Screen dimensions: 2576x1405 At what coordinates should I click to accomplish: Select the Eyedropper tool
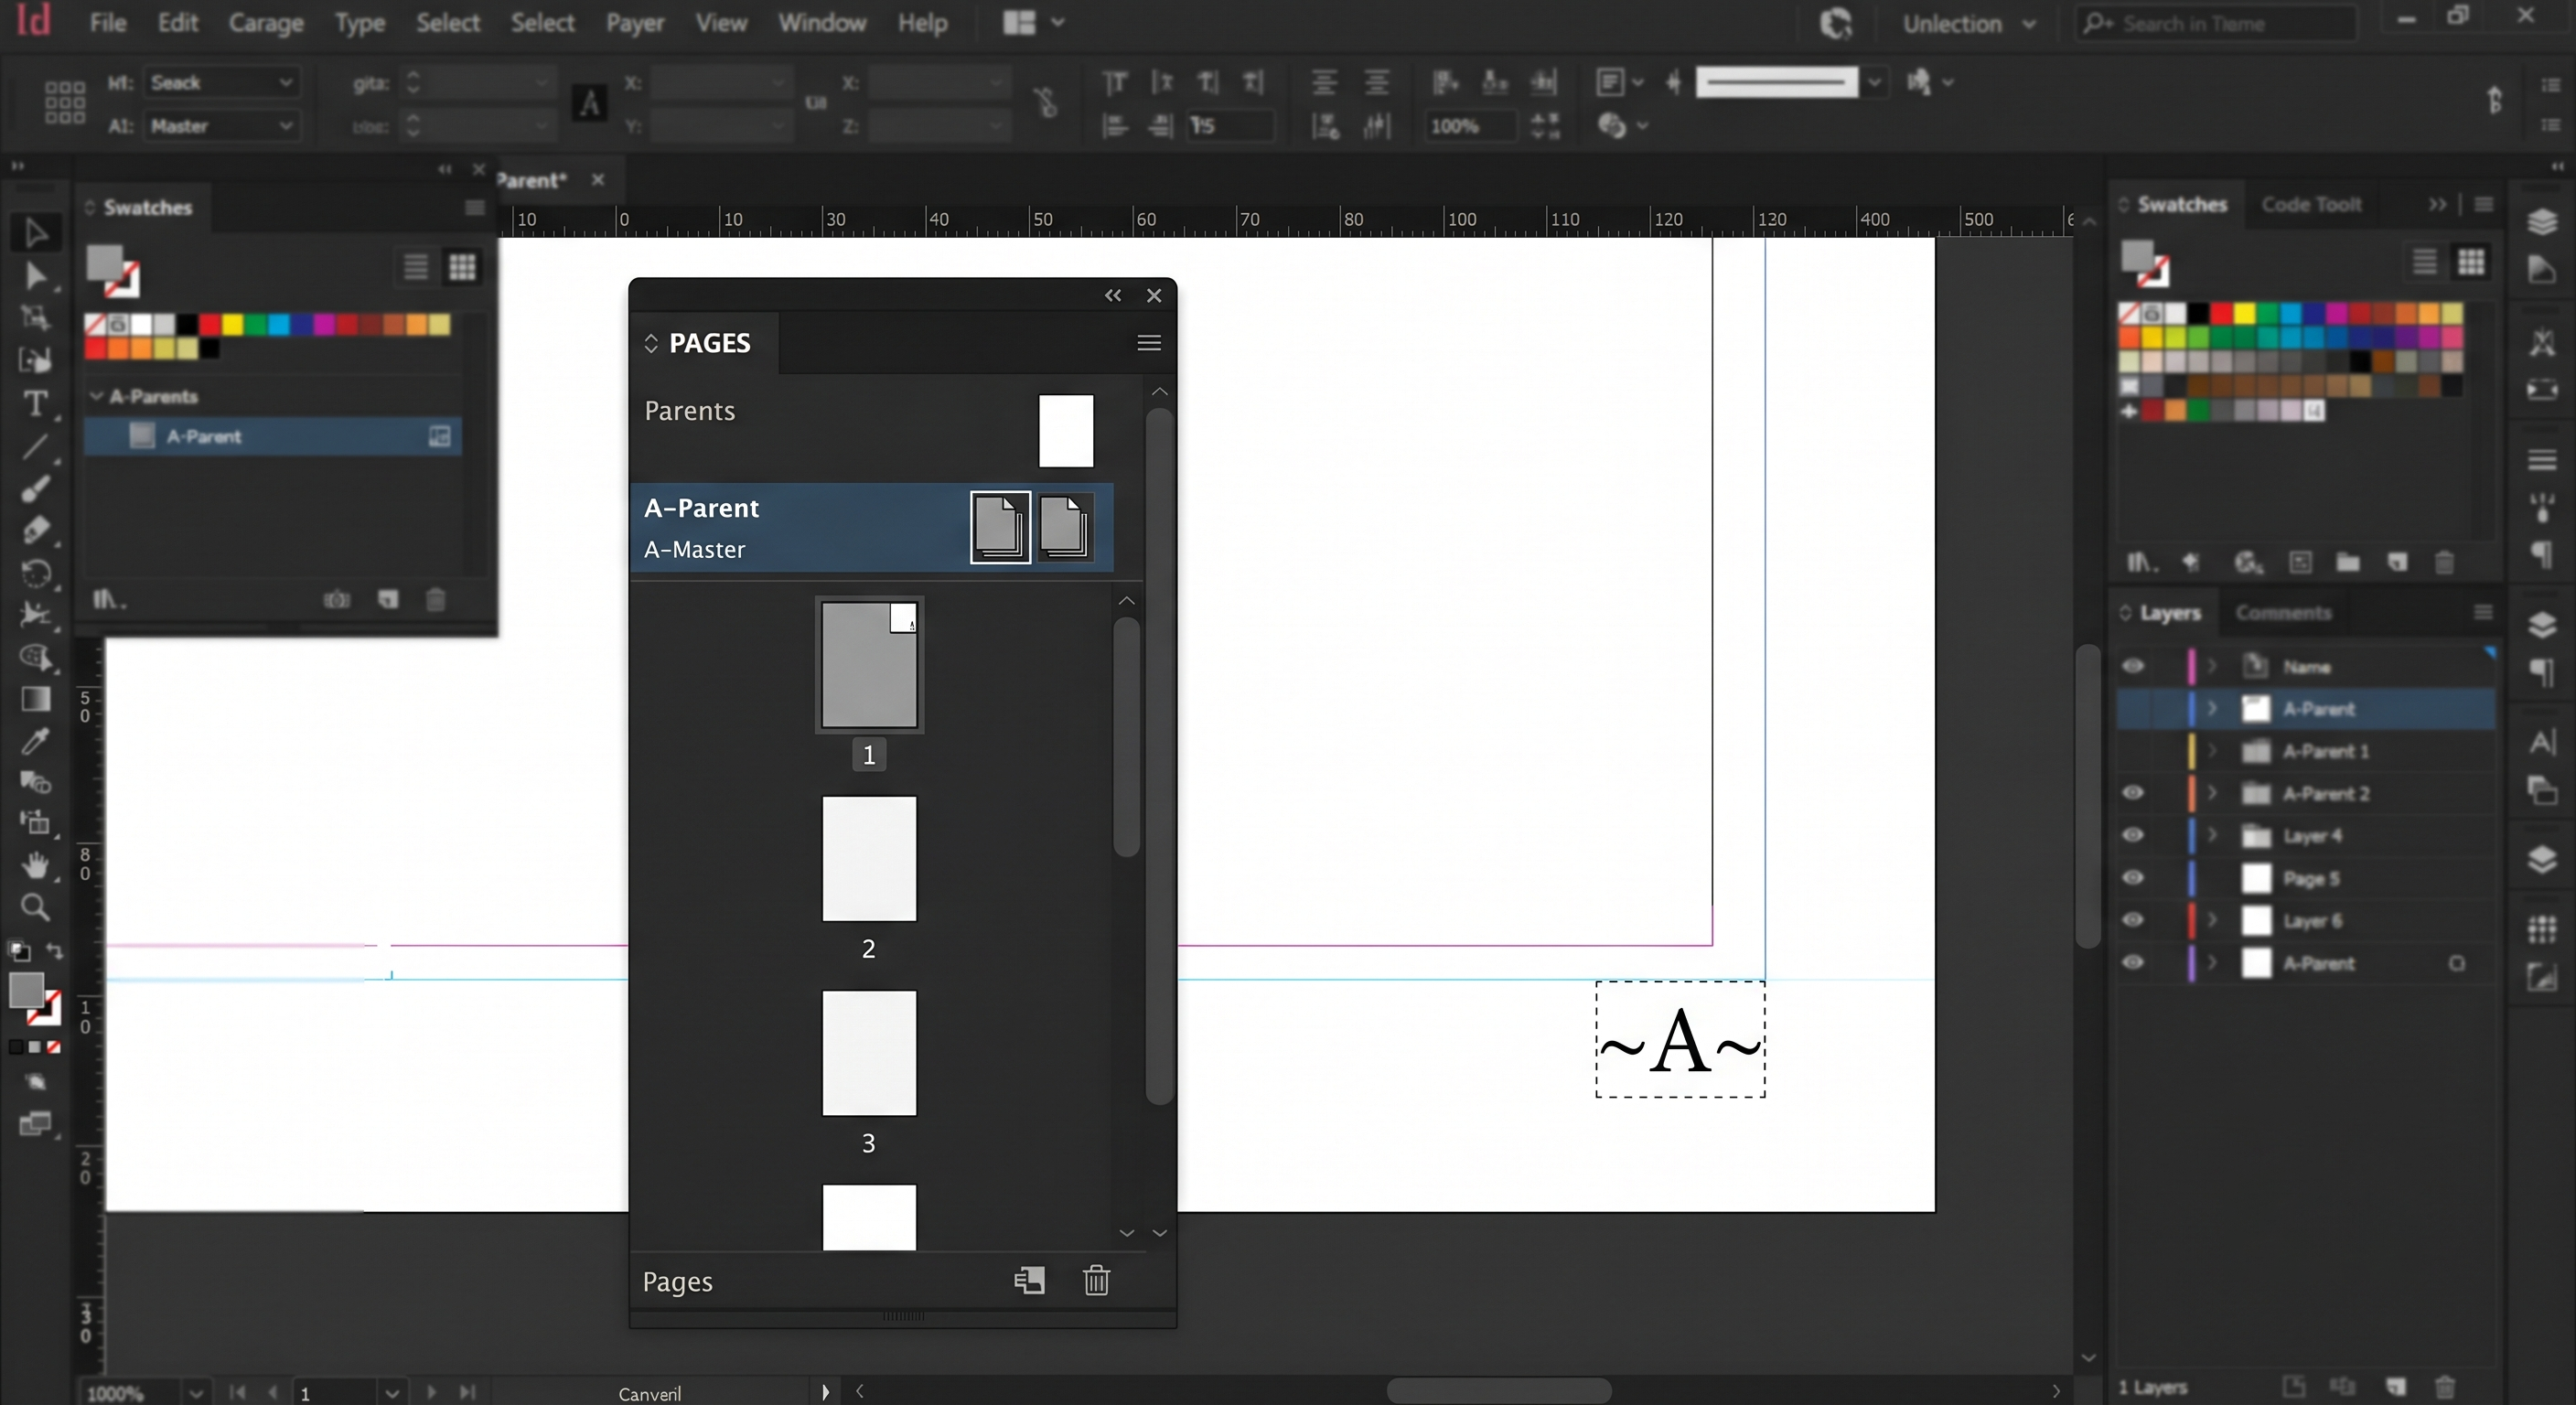pyautogui.click(x=35, y=741)
